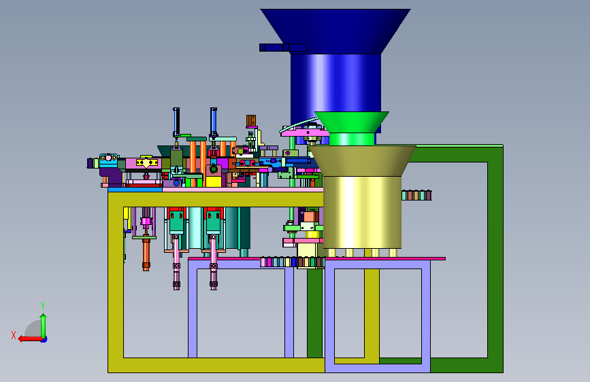The image size is (590, 382).
Task: Pick the pink table top plate
Action: point(242,190)
